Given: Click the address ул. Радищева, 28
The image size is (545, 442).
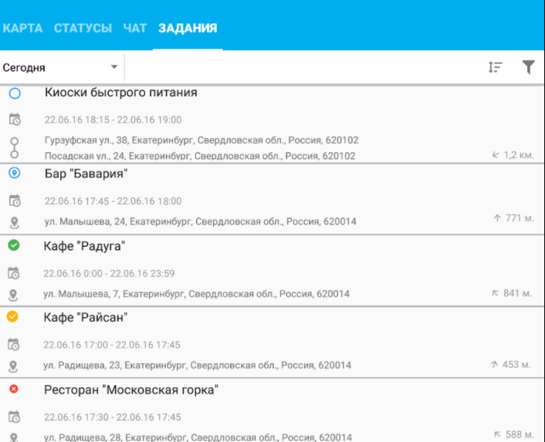Looking at the screenshot, I should 198,437.
